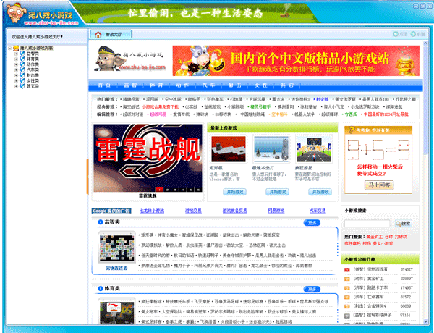Click the page scrollbar up arrow
This screenshot has height=333, width=434.
coord(426,43)
